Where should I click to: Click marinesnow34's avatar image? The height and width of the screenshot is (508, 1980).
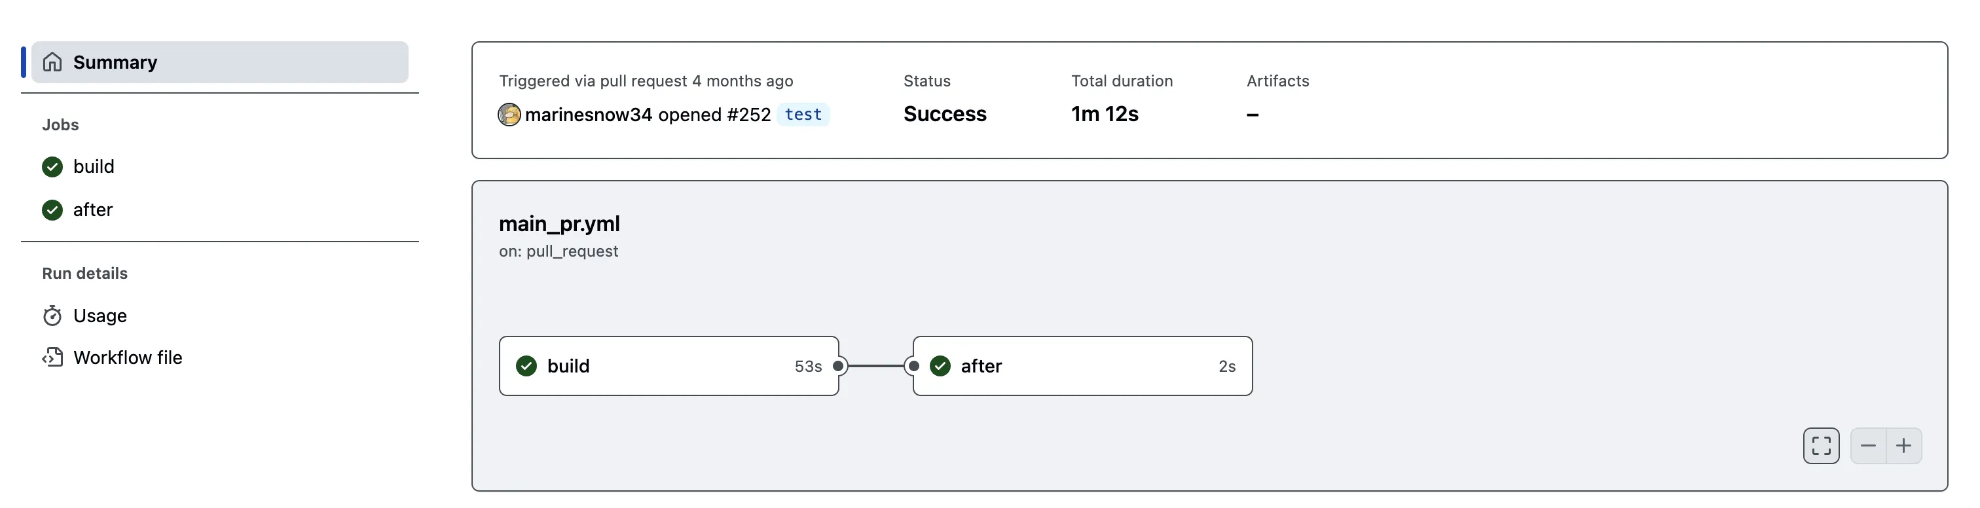pos(509,114)
